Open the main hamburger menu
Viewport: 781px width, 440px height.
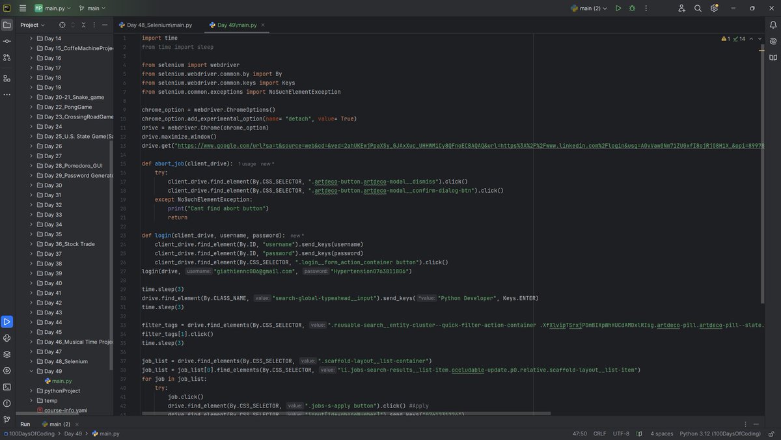pos(23,8)
